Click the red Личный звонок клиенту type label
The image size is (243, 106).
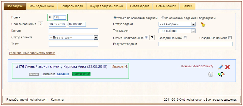[197, 66]
